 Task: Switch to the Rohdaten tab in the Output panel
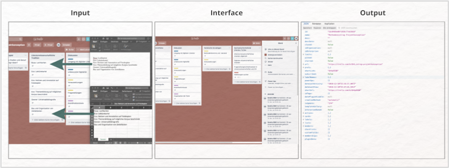pyautogui.click(x=316, y=24)
